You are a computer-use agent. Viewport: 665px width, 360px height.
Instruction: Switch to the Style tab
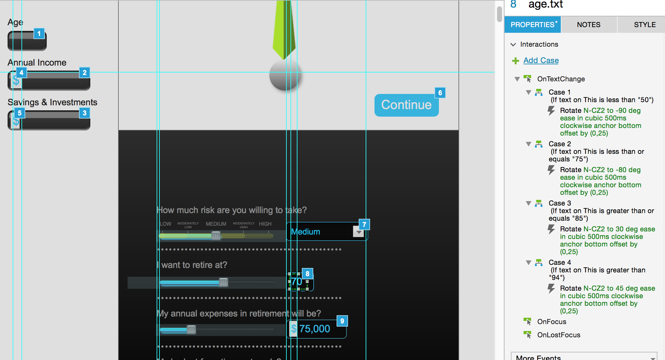coord(644,25)
